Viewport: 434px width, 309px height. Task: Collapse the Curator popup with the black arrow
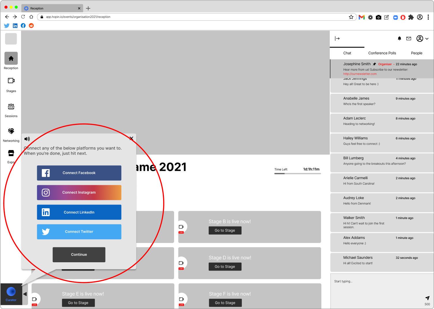tap(25, 294)
